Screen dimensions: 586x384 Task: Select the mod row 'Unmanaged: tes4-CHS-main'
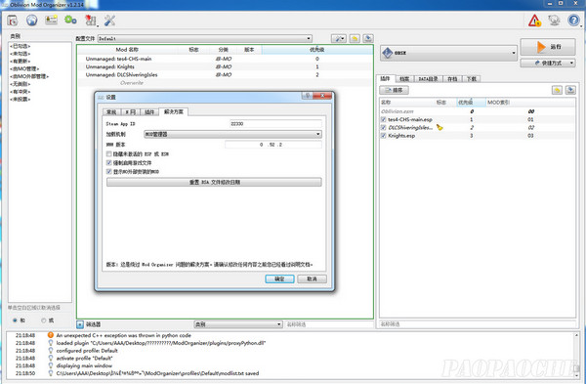[225, 59]
